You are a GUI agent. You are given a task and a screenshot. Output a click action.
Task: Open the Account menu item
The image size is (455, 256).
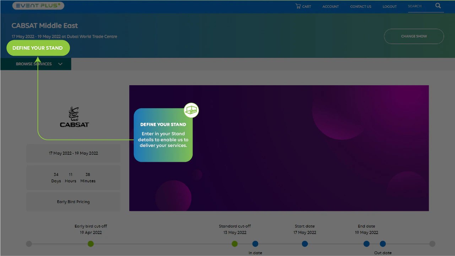[331, 6]
